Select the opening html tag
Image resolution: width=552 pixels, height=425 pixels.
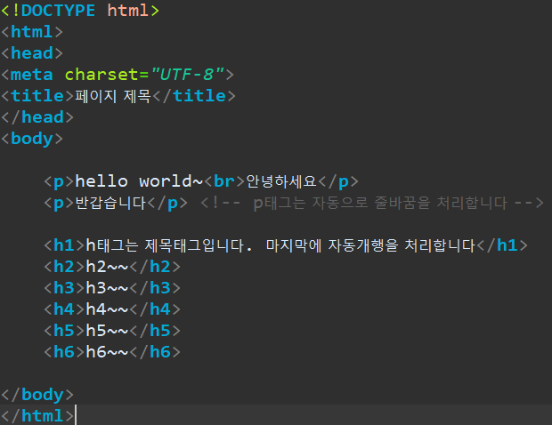tap(32, 32)
